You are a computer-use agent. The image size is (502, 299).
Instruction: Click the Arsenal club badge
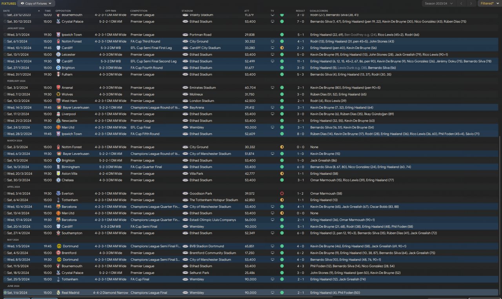click(58, 88)
